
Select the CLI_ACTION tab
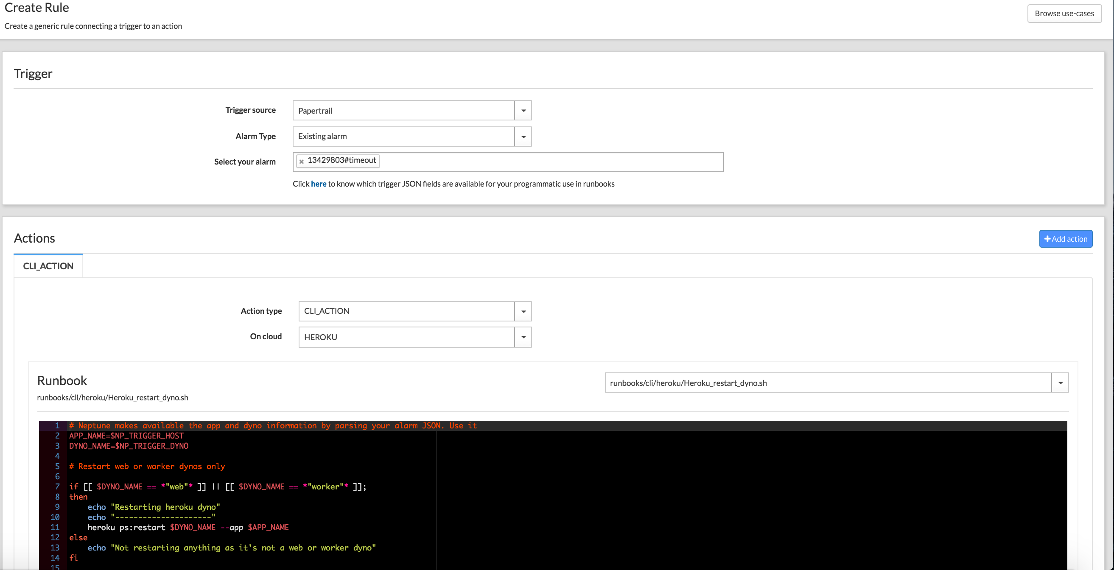click(48, 266)
